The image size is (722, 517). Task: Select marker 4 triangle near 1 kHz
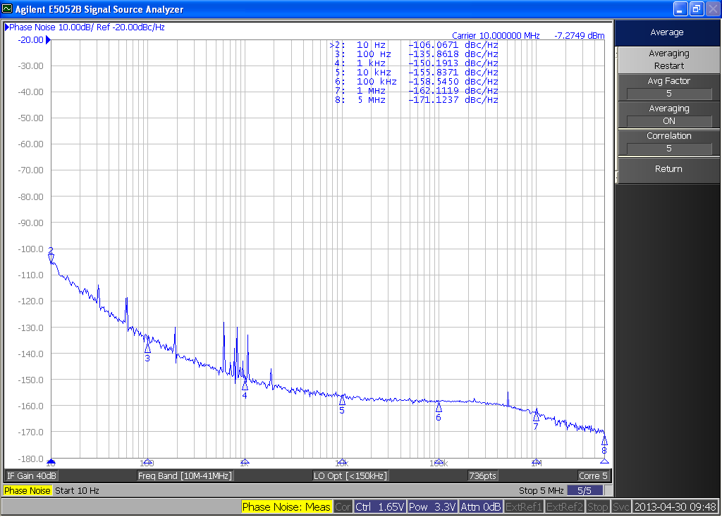tap(245, 386)
